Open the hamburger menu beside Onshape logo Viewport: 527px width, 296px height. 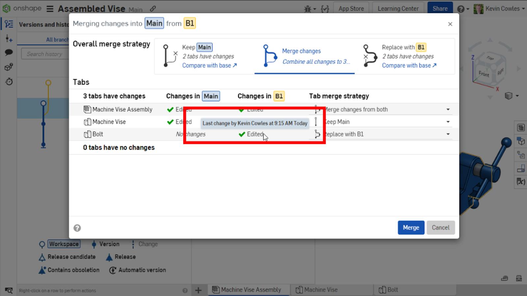tap(50, 9)
